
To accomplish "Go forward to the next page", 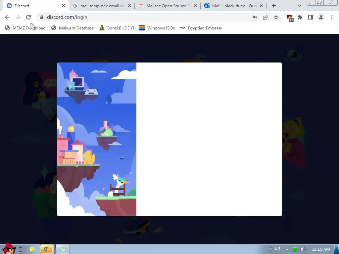I will 18,17.
